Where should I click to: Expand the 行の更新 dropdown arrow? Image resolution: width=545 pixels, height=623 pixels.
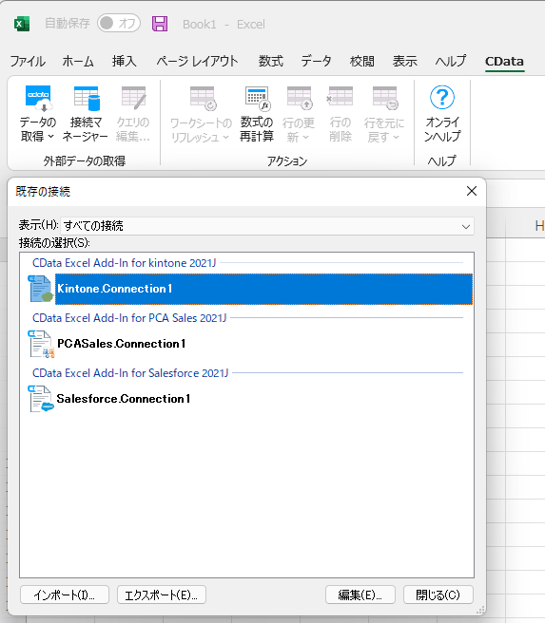point(306,137)
